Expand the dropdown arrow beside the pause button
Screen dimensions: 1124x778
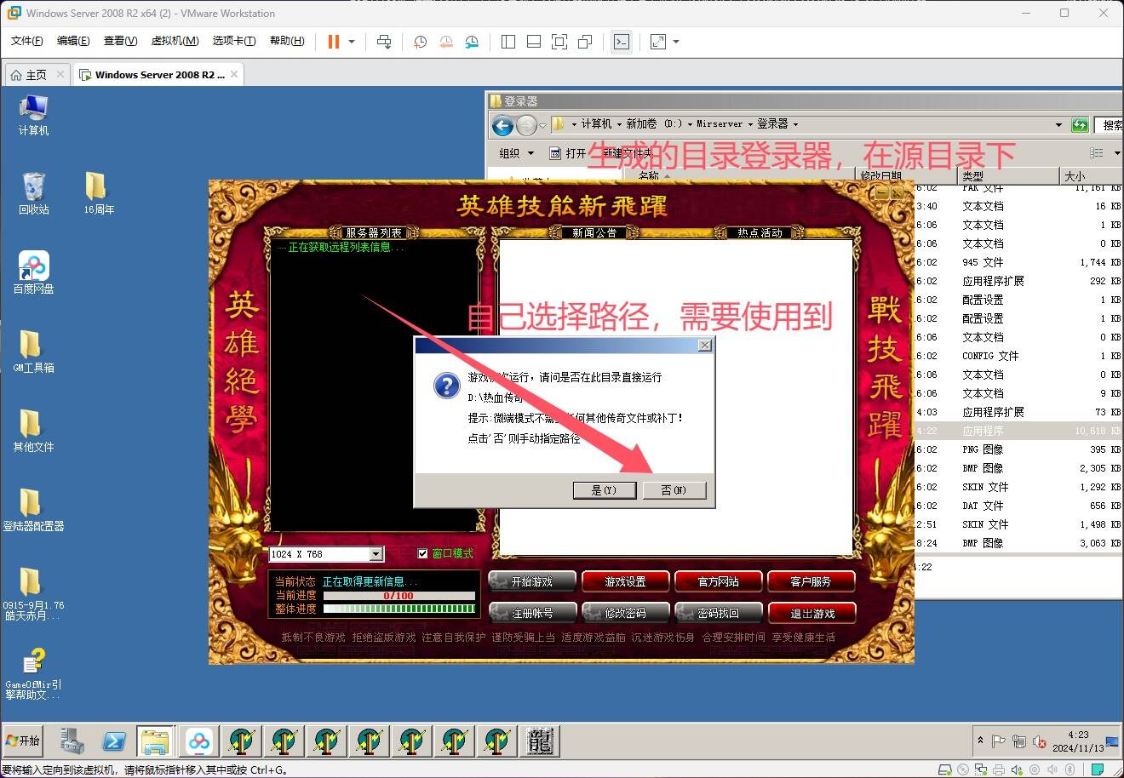click(352, 42)
